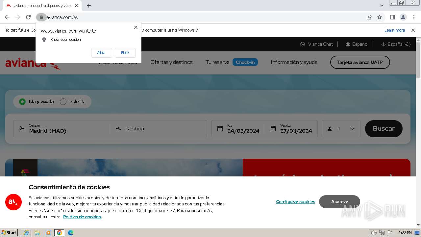Image resolution: width=421 pixels, height=237 pixels.
Task: Open a new browser tab
Action: pos(89,6)
